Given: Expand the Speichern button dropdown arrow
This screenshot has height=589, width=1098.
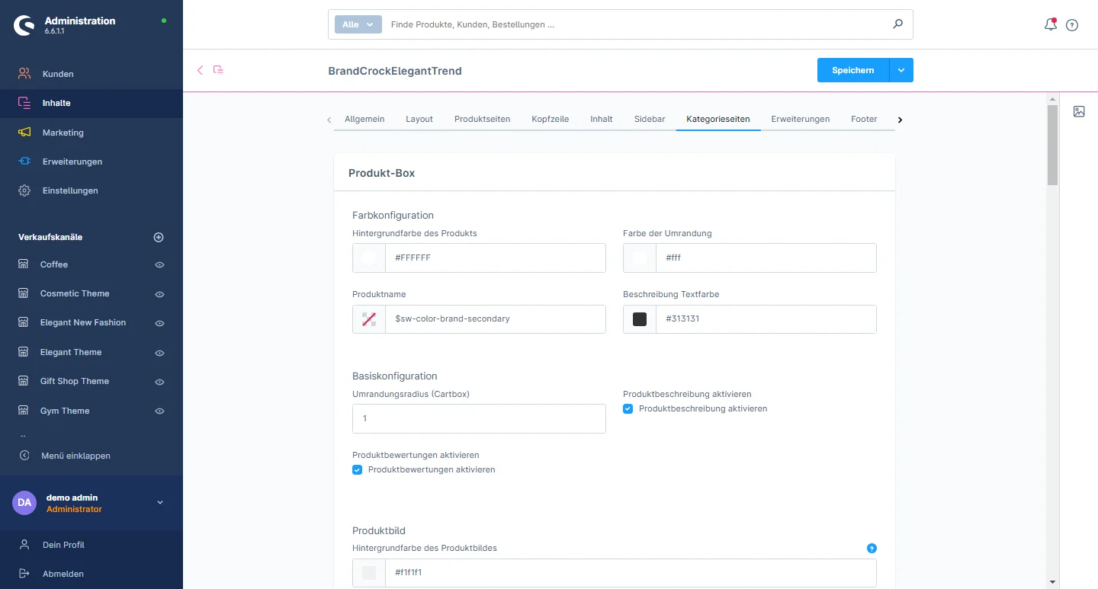Looking at the screenshot, I should point(901,70).
